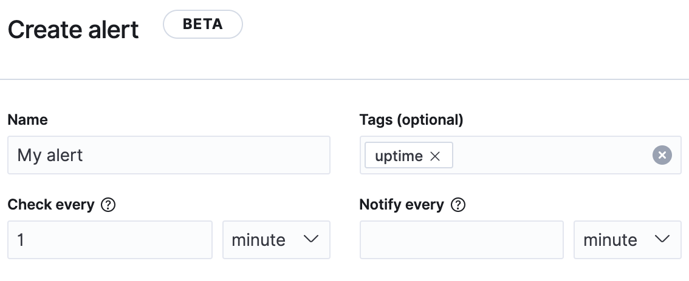Screen dimensions: 689x281
Task: Click the Check every label text
Action: pos(50,205)
